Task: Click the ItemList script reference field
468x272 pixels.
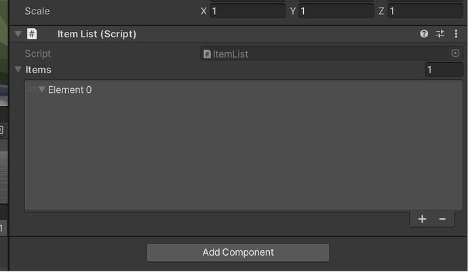Action: pos(326,54)
